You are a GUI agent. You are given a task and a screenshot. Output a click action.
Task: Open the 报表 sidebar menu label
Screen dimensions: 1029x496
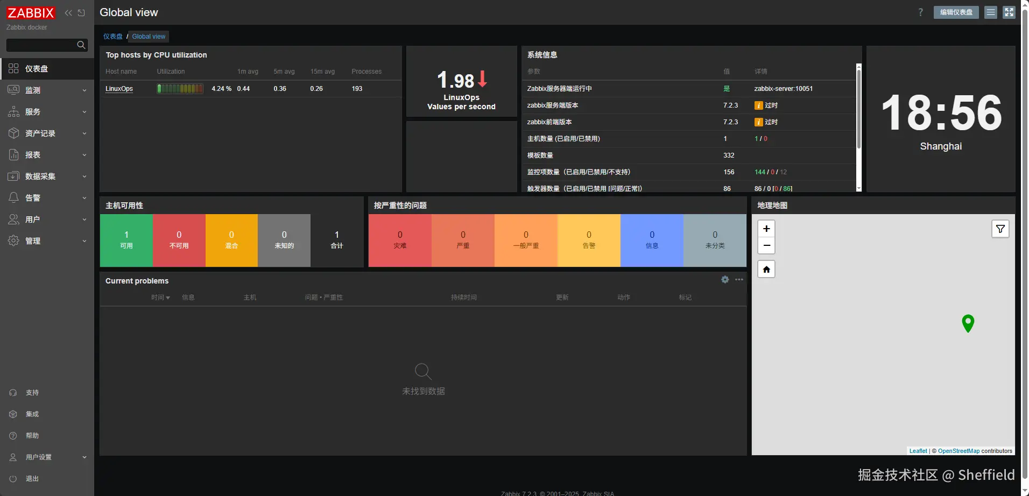[33, 155]
